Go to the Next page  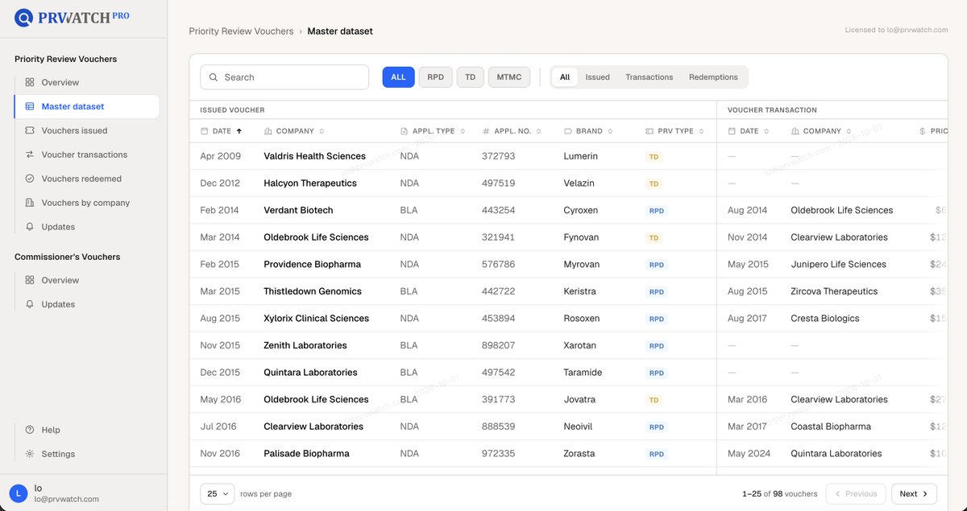coord(914,494)
